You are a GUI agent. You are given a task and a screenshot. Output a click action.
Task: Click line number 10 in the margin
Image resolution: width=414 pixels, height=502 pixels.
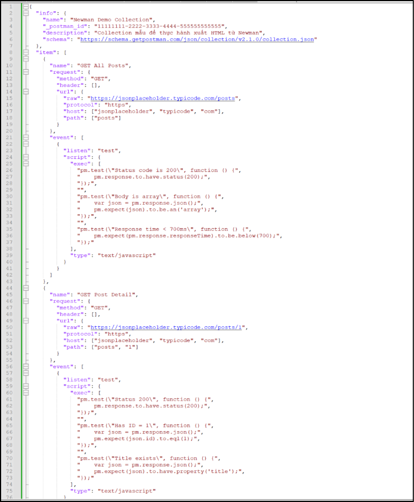[10, 65]
